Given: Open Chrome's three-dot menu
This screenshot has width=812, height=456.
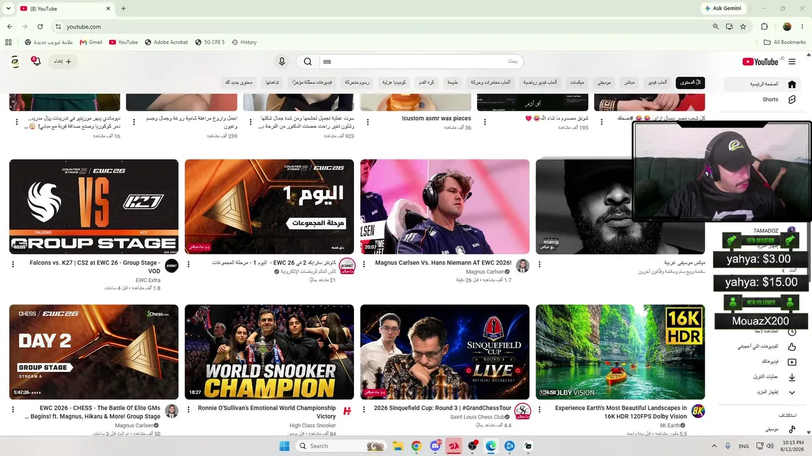Looking at the screenshot, I should point(802,27).
